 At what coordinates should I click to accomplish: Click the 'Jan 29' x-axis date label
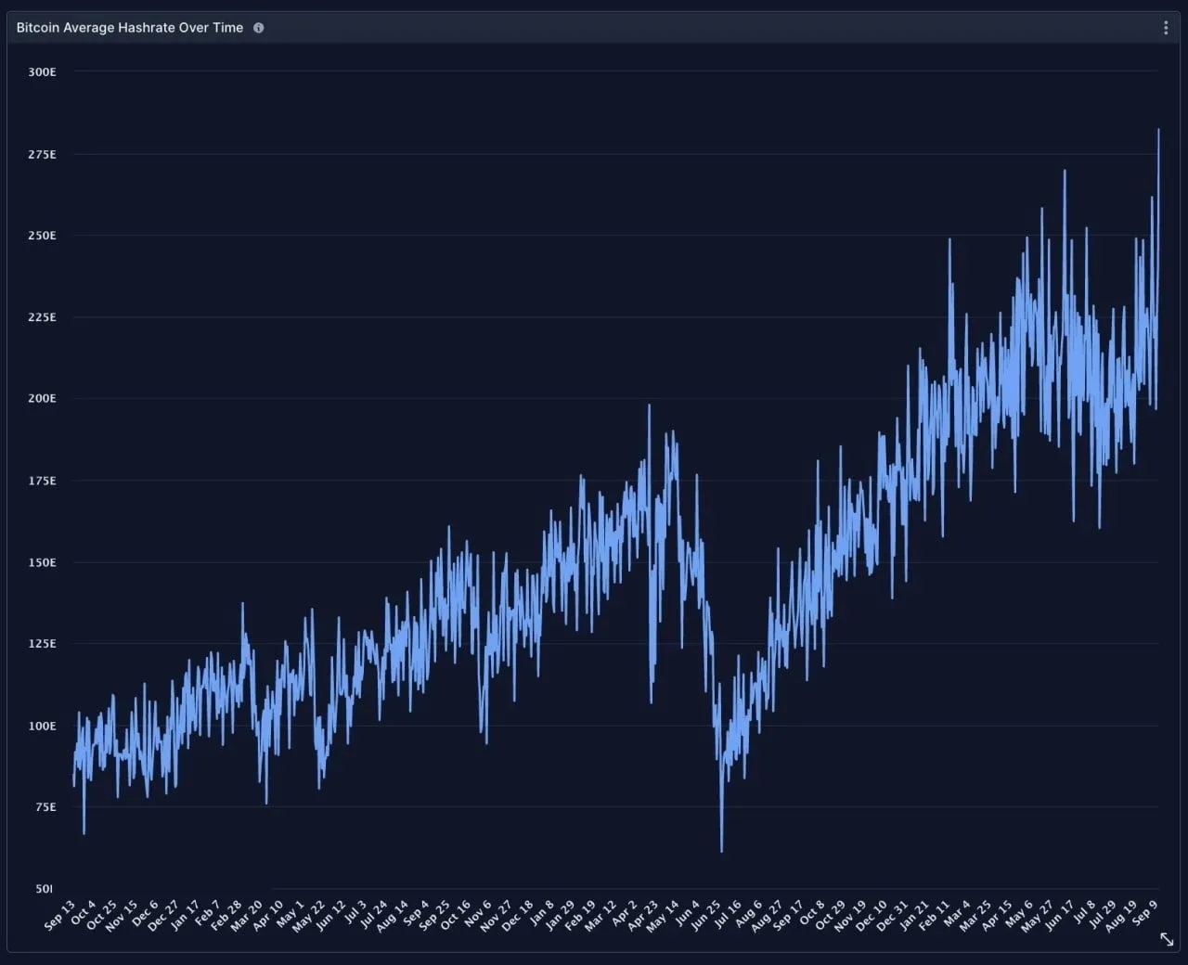point(559,915)
